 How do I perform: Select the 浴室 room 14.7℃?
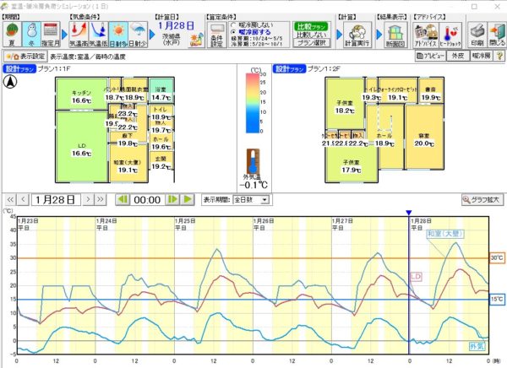click(x=161, y=90)
